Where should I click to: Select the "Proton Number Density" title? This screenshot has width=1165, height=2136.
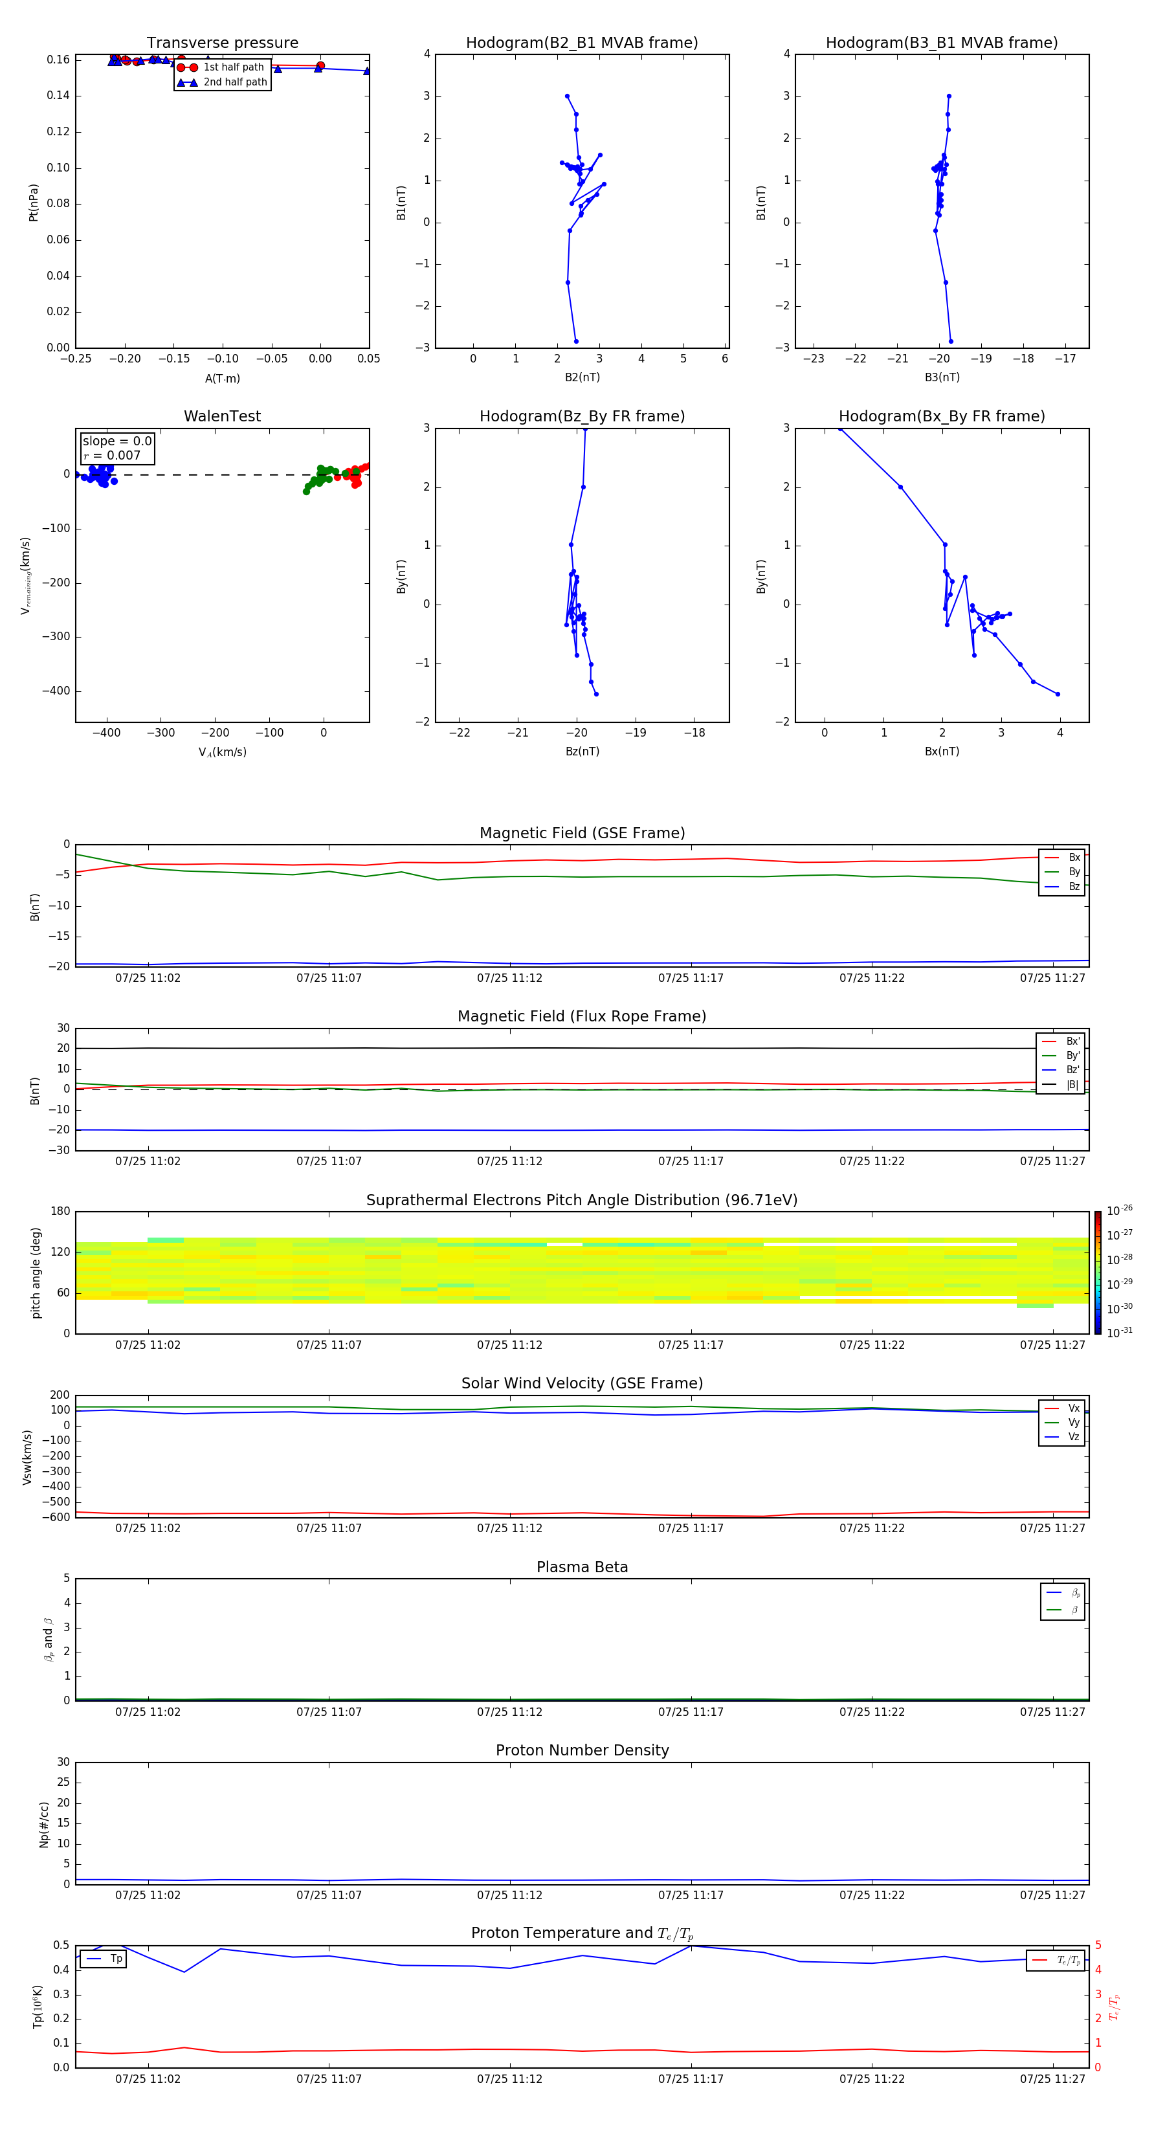point(582,1750)
